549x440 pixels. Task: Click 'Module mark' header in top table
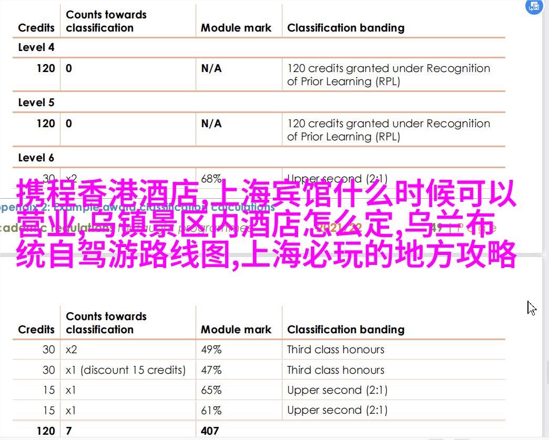click(x=236, y=28)
